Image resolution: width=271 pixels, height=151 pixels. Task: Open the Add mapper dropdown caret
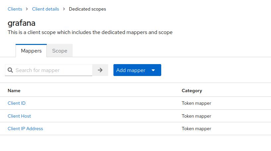pyautogui.click(x=153, y=70)
